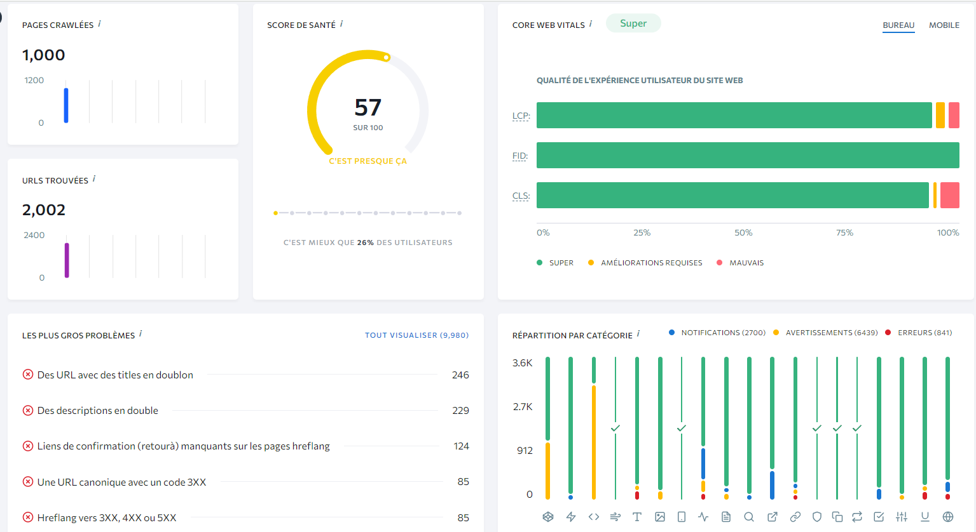Toggle the Super legend item
The image size is (976, 532).
(x=555, y=263)
